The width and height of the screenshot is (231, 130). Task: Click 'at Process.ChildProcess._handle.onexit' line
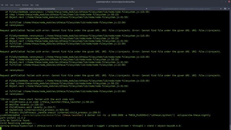pyautogui.click(x=53, y=113)
